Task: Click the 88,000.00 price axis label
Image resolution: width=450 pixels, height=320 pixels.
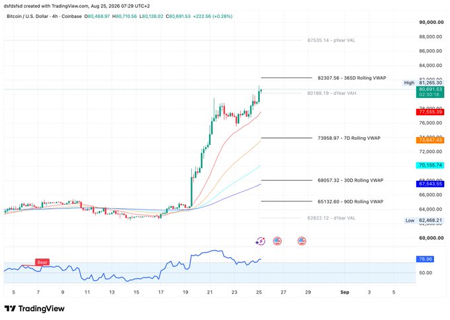Action: pos(431,36)
